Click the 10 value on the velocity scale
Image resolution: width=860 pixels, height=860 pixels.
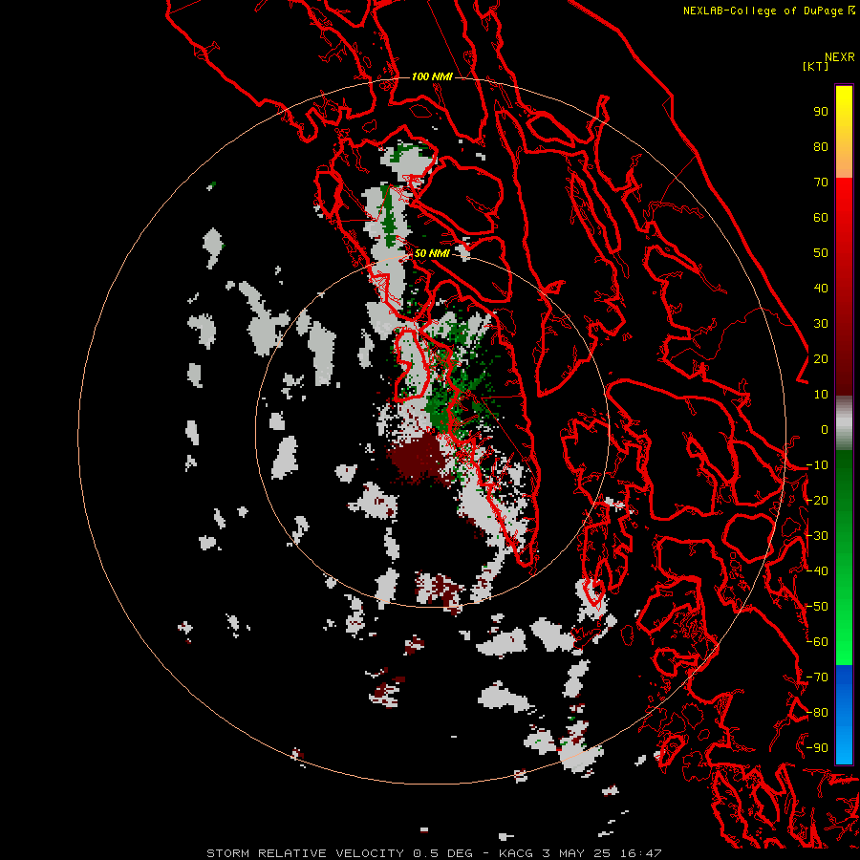(x=821, y=395)
